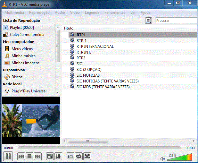Click playlist scroll left arrow
Viewport: 198px width, 163px height.
click(65, 141)
